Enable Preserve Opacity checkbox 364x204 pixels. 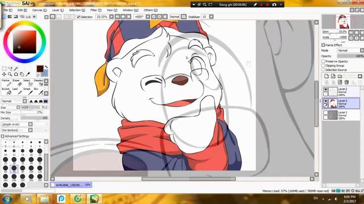tap(323, 61)
